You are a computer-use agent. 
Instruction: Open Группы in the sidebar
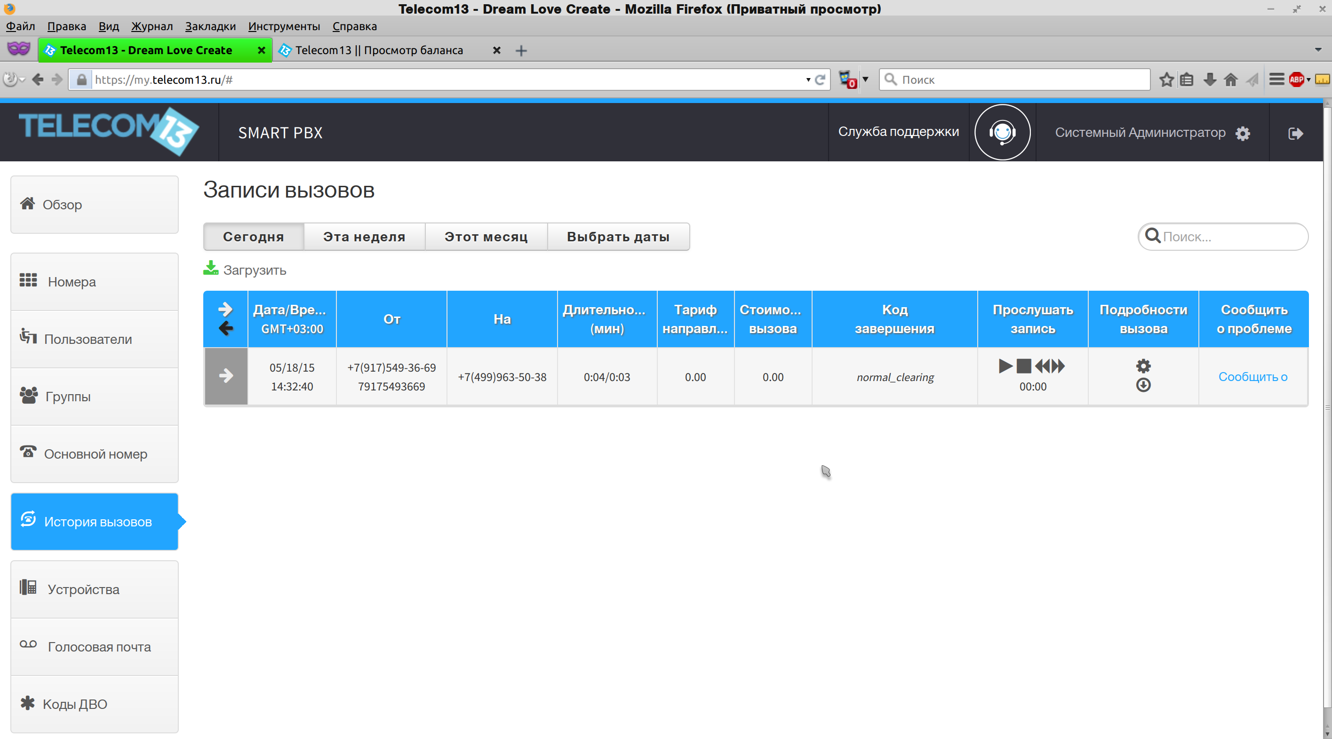pos(95,397)
